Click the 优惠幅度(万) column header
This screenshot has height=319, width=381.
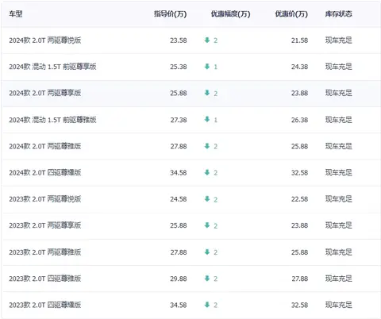tap(230, 13)
